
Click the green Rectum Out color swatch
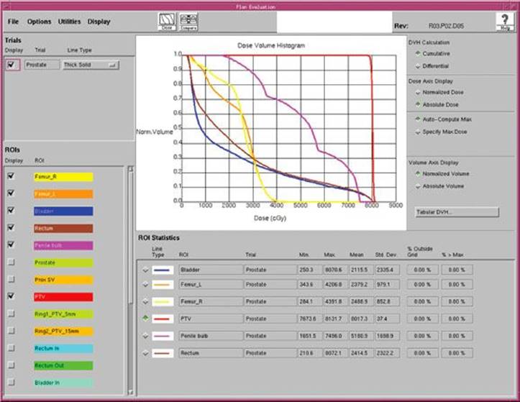click(x=63, y=365)
